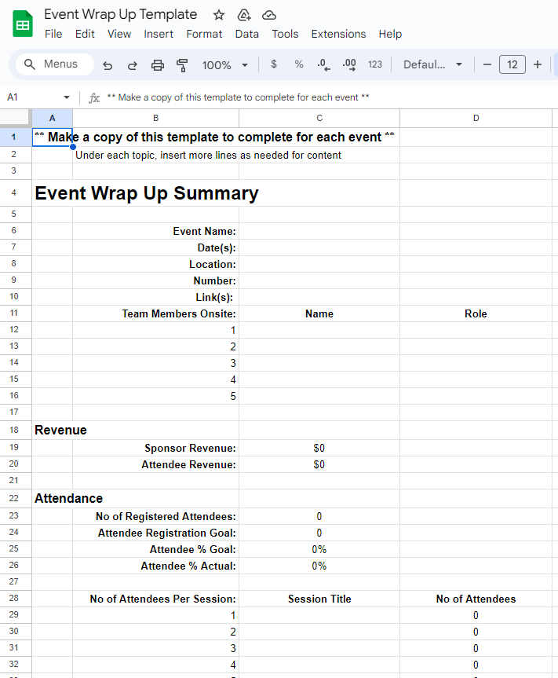The width and height of the screenshot is (558, 678).
Task: Click the 'Sponsor Revenue:' label cell
Action: tap(156, 448)
